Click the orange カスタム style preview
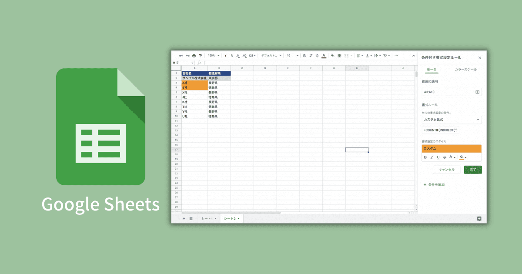The image size is (522, 274). coord(452,149)
